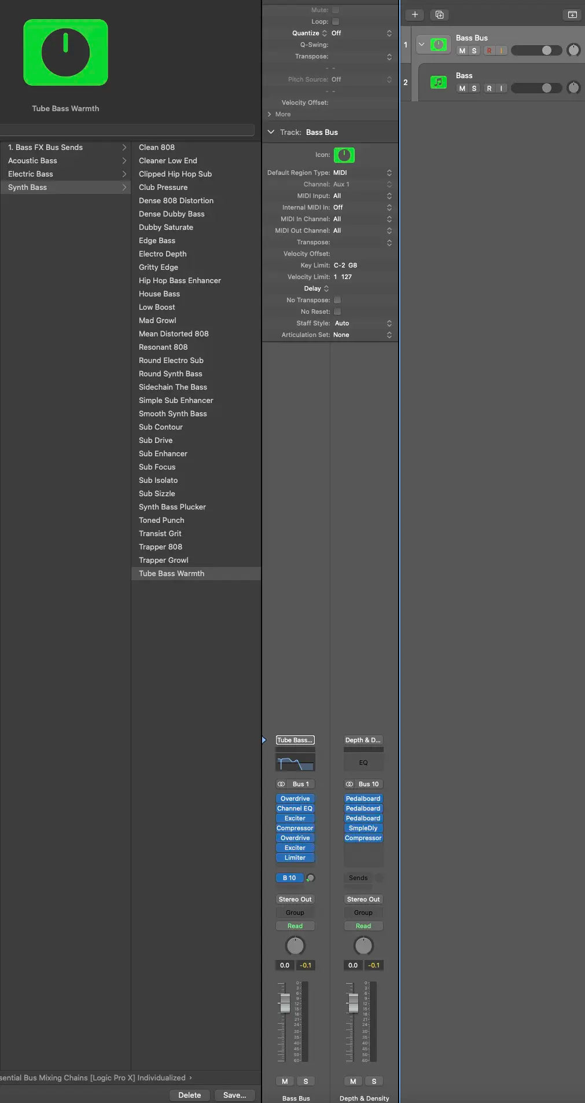
Task: Choose the Mad Growl patch
Action: pos(157,320)
